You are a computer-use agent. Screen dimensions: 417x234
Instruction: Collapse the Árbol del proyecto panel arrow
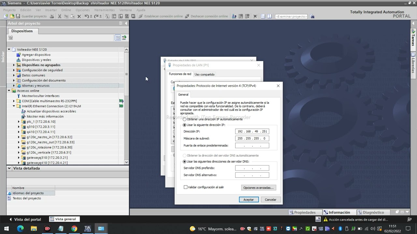click(x=126, y=23)
